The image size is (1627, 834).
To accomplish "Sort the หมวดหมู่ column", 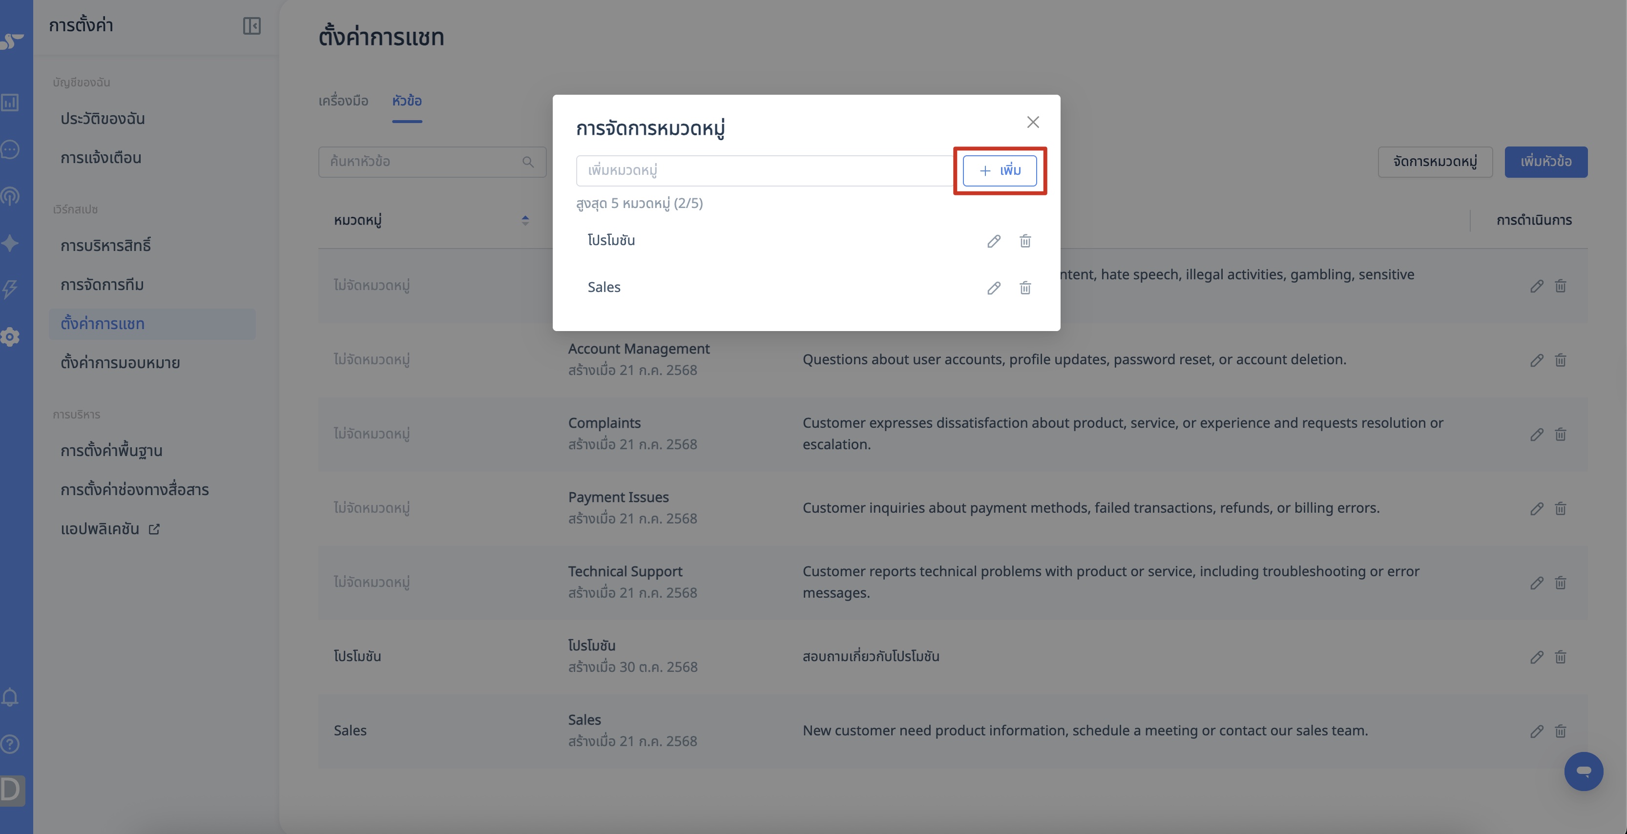I will pyautogui.click(x=525, y=220).
